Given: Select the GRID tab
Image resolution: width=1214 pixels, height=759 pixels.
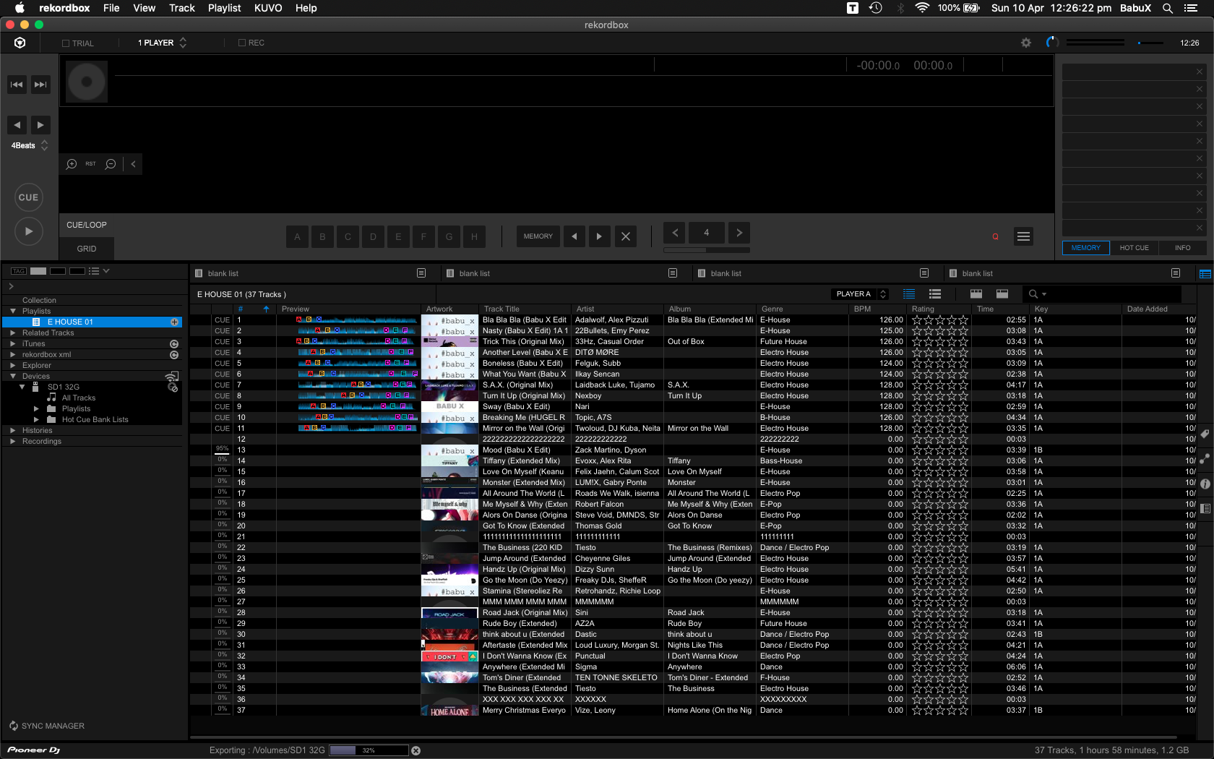Looking at the screenshot, I should pyautogui.click(x=87, y=249).
